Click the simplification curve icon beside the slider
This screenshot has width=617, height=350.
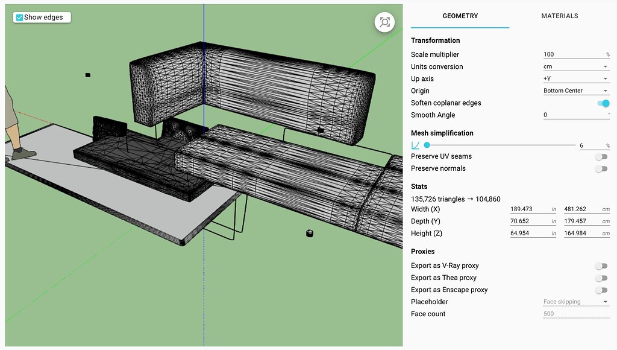click(x=415, y=145)
